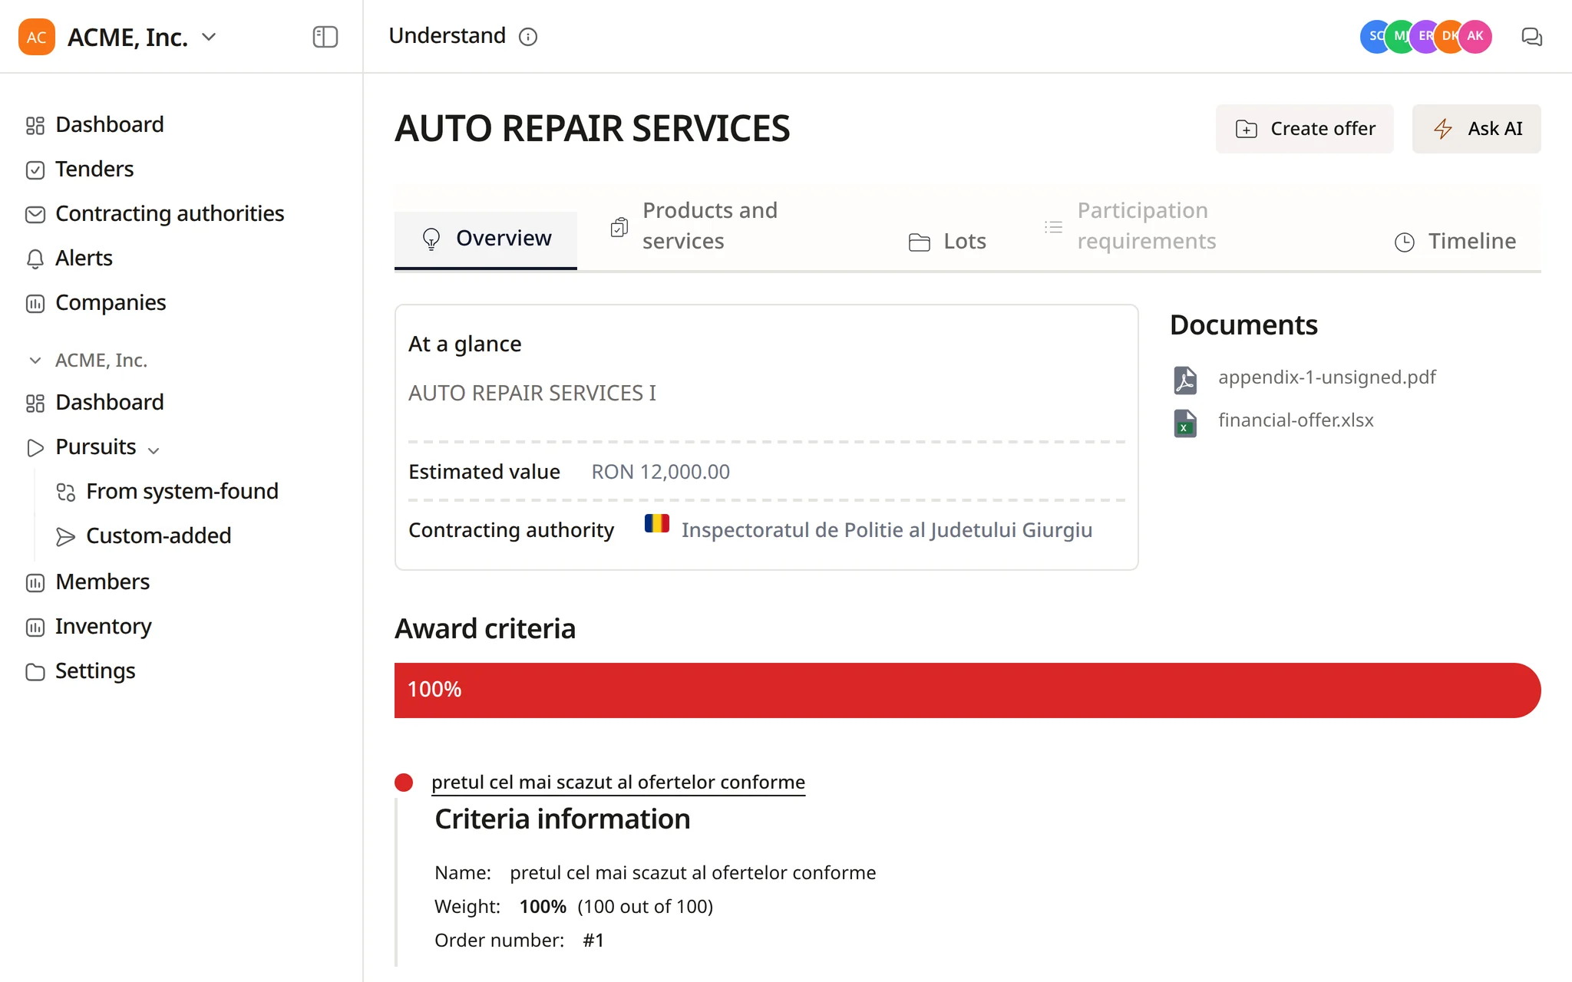Click the Ask AI button
Viewport: 1572px width, 982px height.
point(1476,129)
